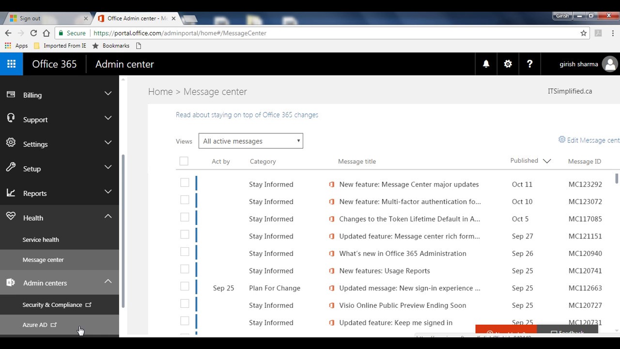
Task: Open Chrome menu three dots
Action: pos(612,33)
